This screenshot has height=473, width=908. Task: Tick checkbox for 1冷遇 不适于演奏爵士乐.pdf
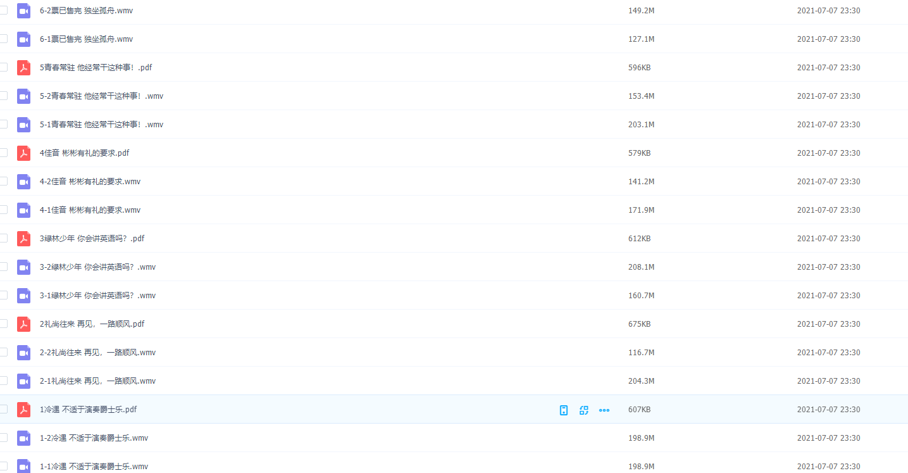click(3, 409)
